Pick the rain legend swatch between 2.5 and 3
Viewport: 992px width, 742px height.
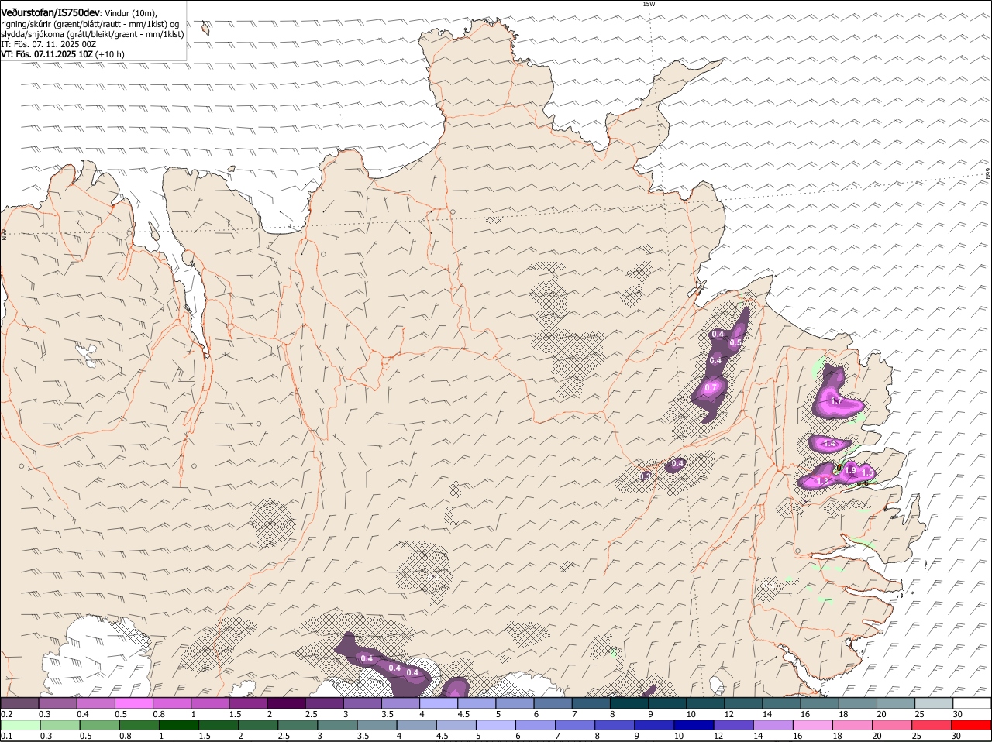point(298,725)
